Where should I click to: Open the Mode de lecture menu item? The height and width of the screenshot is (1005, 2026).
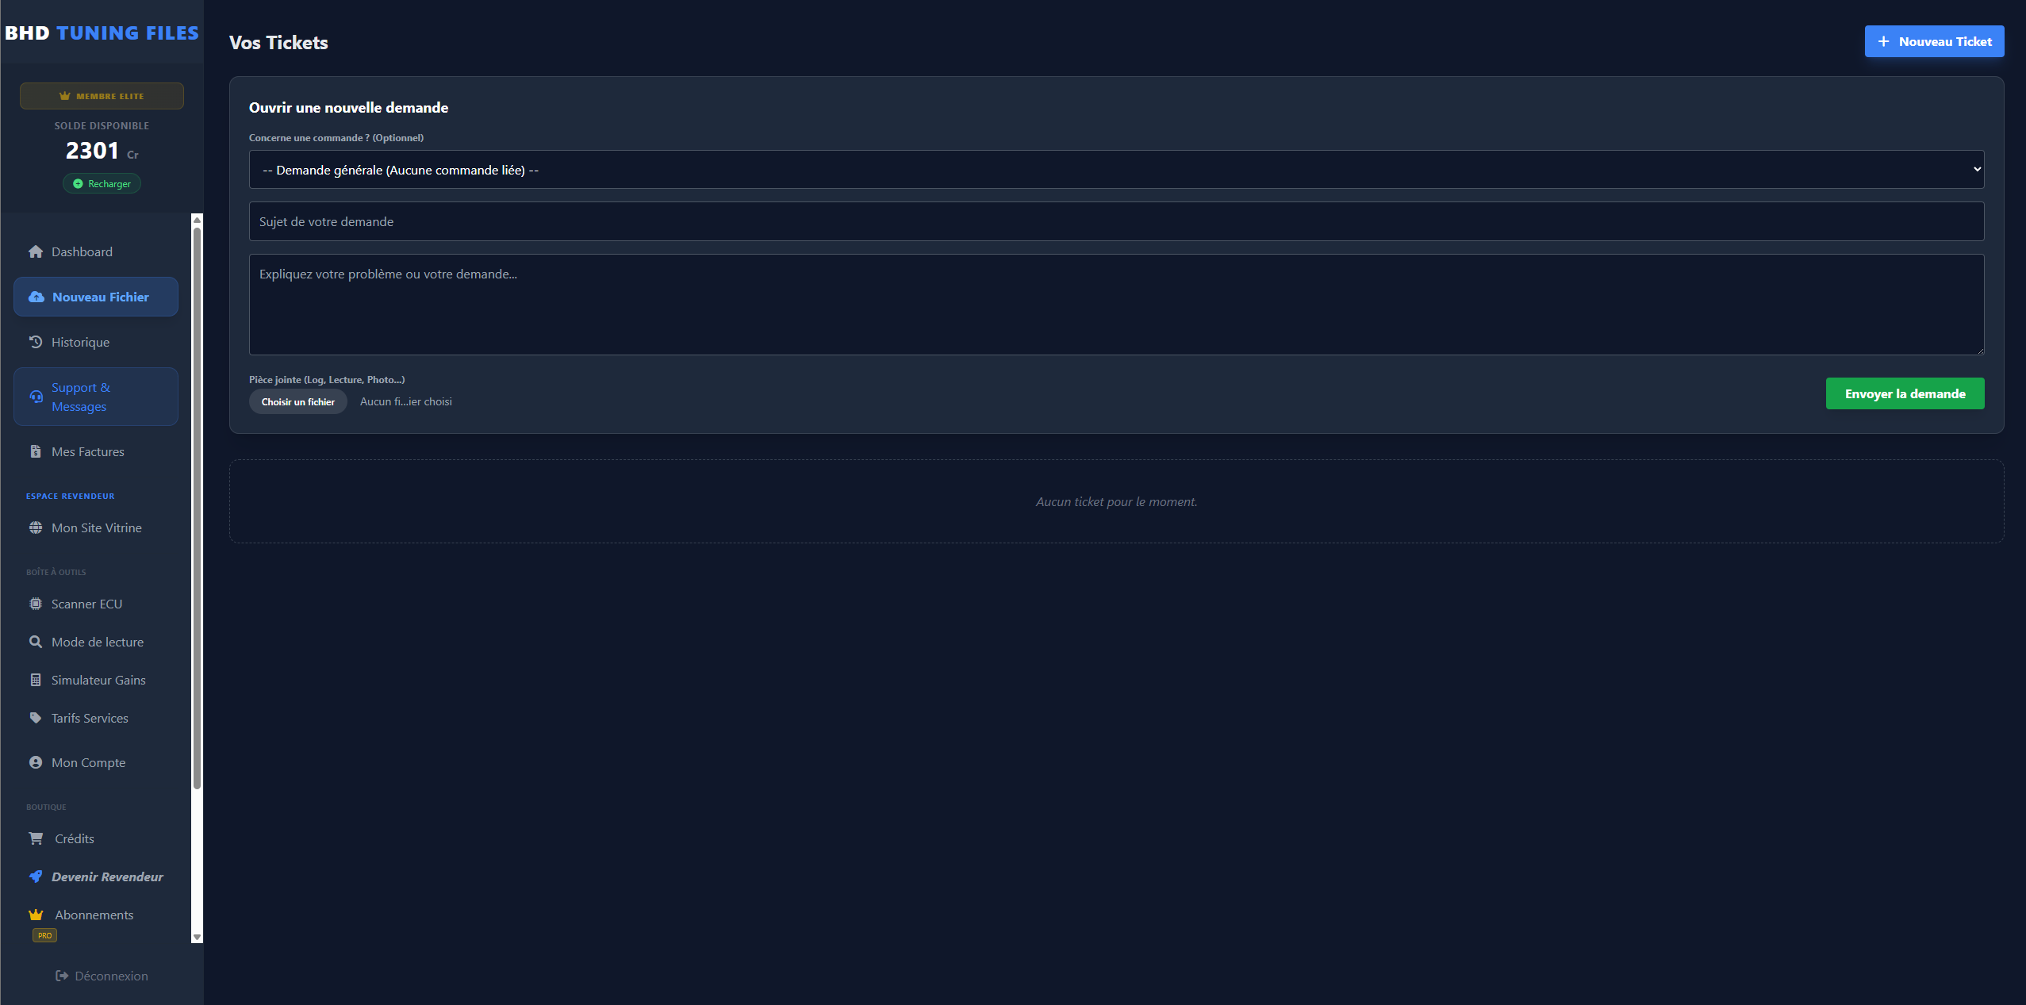tap(97, 642)
